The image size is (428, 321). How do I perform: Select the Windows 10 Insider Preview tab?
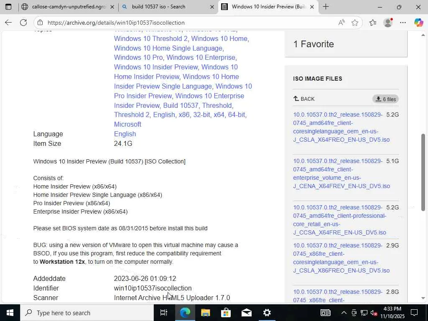(268, 7)
